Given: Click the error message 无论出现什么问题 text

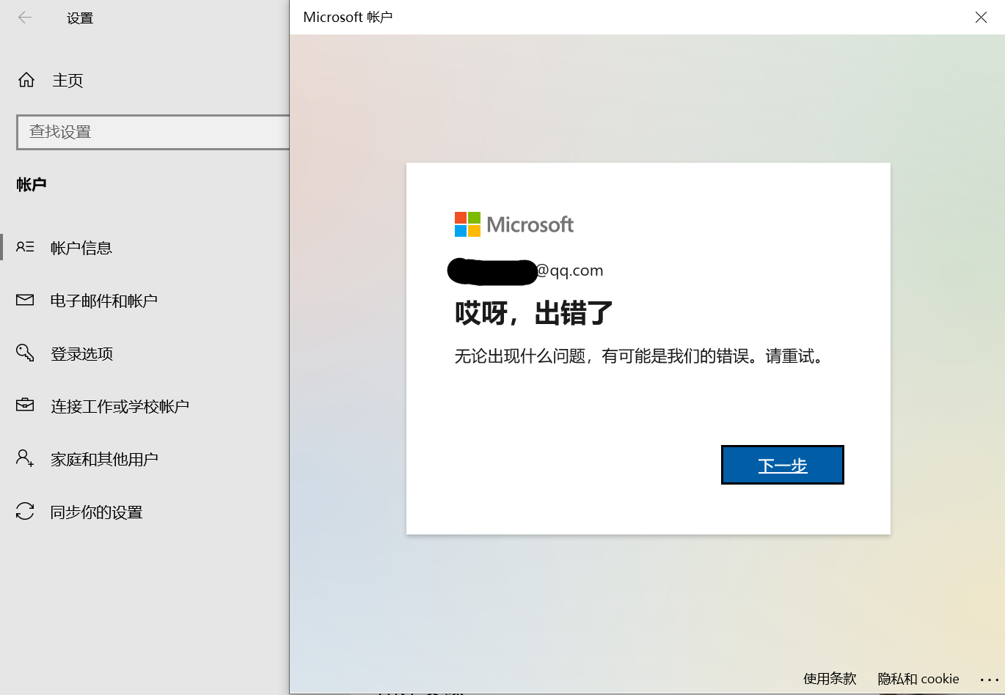Looking at the screenshot, I should [x=640, y=356].
